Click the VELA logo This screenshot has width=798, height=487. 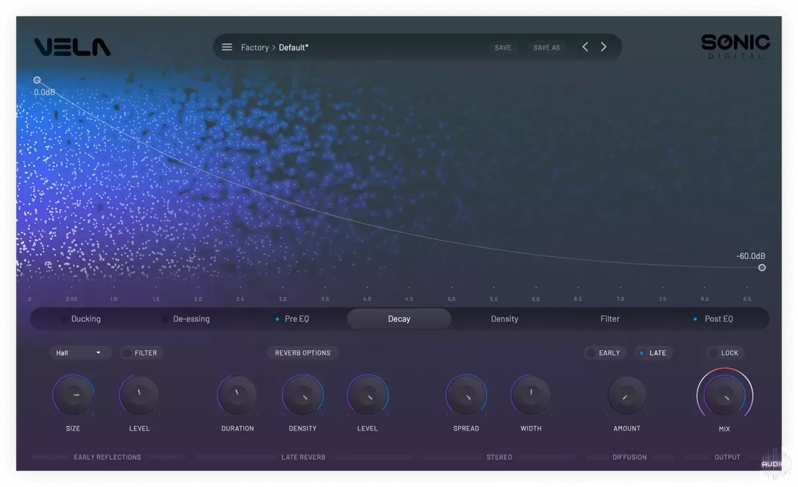coord(72,47)
